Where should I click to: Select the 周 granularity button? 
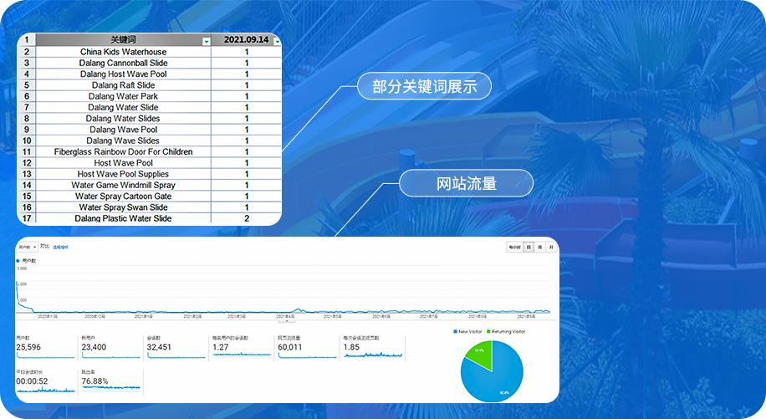[x=539, y=248]
